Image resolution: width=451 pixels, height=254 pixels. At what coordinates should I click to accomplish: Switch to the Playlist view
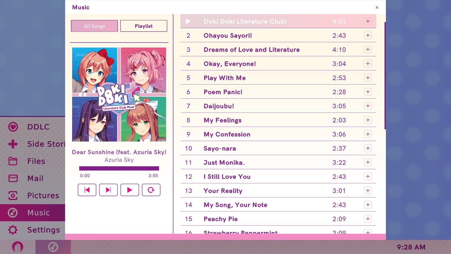144,26
